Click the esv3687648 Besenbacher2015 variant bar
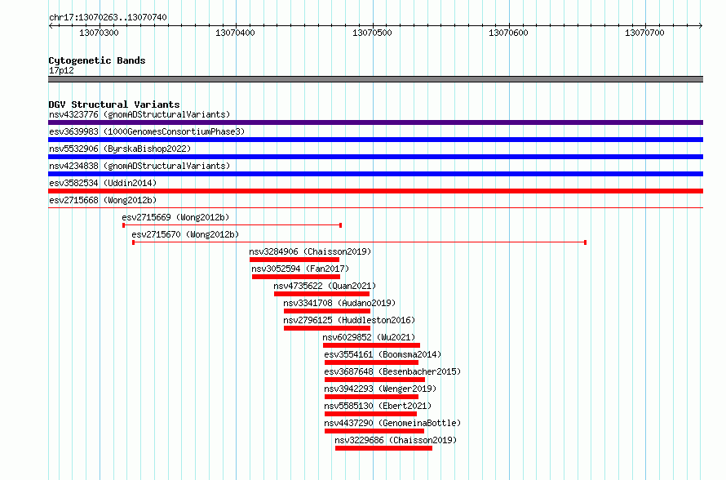The image size is (726, 480). [374, 380]
